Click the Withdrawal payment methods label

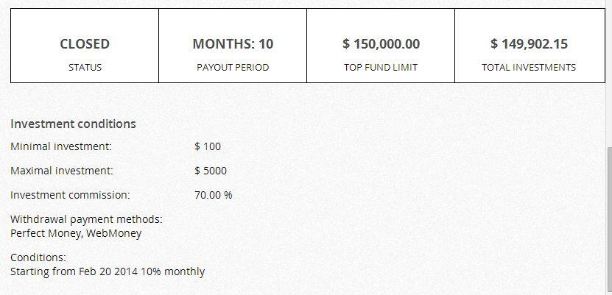coord(86,219)
